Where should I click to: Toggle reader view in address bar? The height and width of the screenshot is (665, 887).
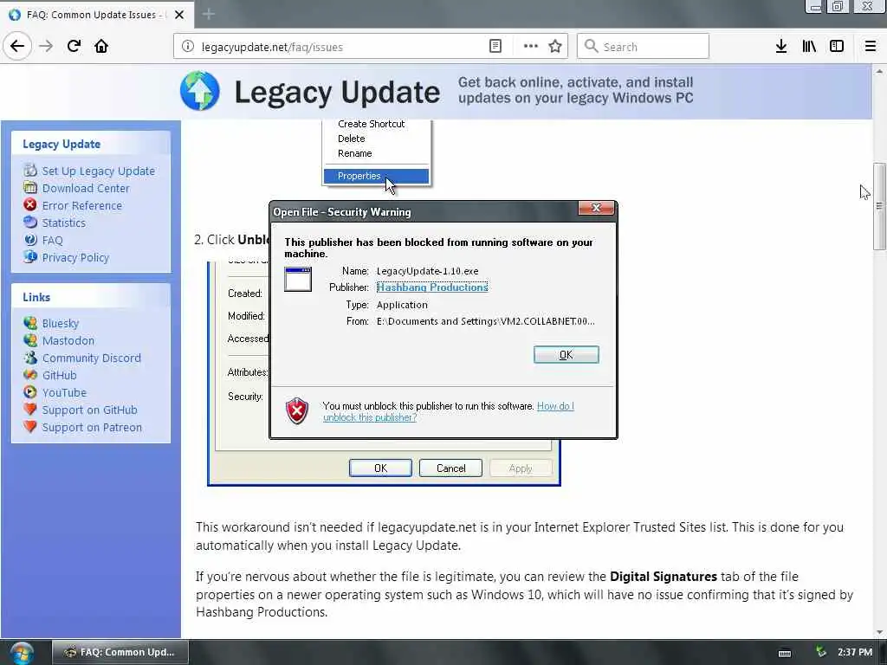[x=495, y=47]
